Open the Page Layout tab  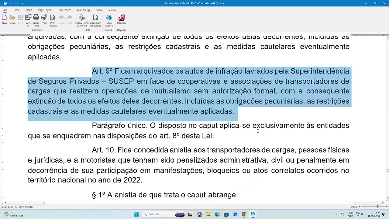click(x=45, y=10)
